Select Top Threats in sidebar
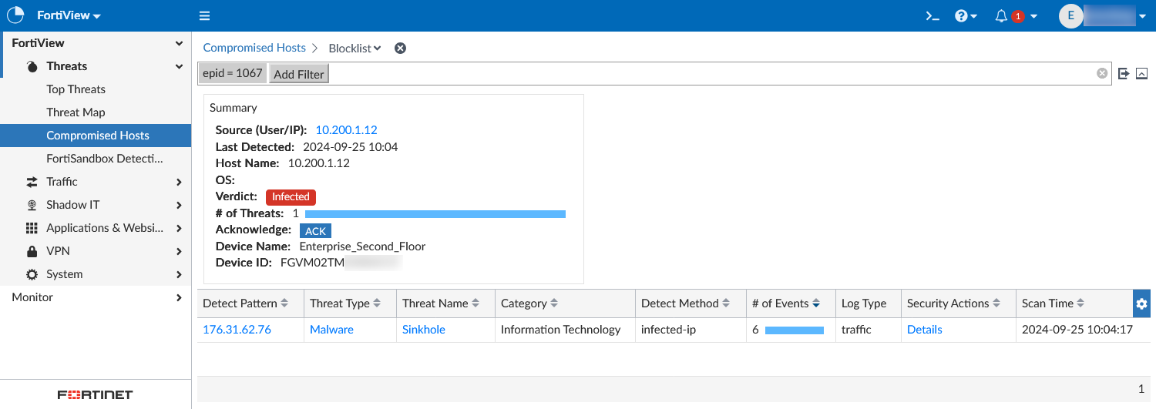The height and width of the screenshot is (409, 1156). (x=76, y=89)
